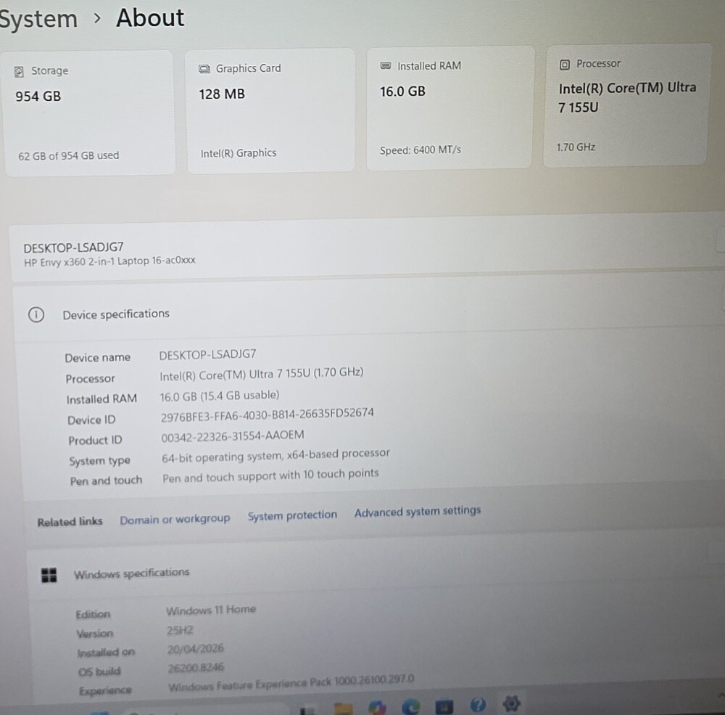
Task: Click the 'Related links' label
Action: [70, 522]
